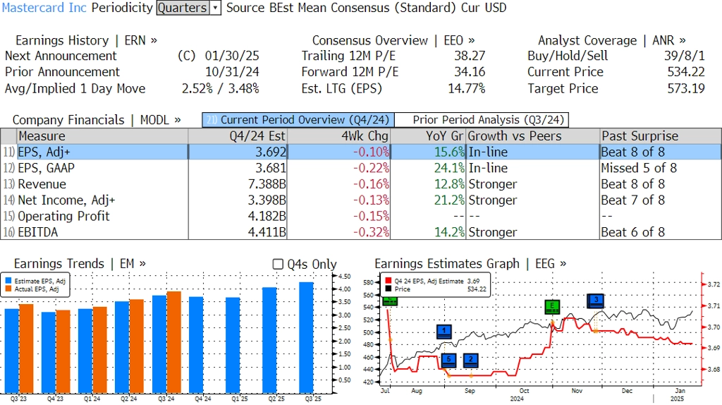The width and height of the screenshot is (722, 405).
Task: Click the Beat 6 of 8 EBITDA cell
Action: (x=661, y=232)
